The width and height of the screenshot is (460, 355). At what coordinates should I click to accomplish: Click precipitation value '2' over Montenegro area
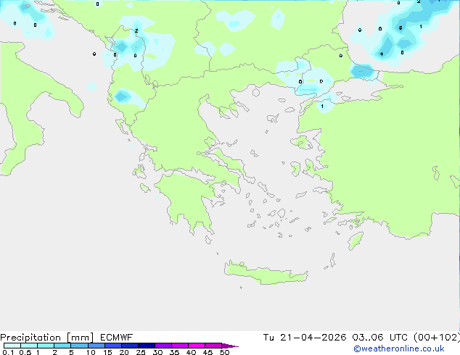coord(136,30)
